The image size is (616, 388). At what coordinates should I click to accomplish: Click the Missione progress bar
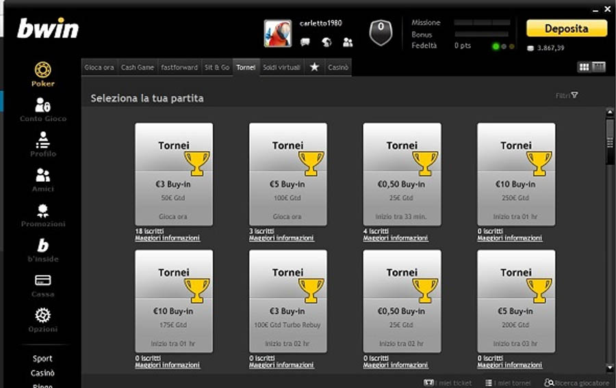coord(482,23)
